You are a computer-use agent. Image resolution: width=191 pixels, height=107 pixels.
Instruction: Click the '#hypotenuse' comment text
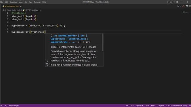19,13
